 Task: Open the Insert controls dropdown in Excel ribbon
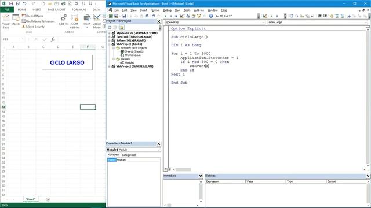tap(87, 21)
